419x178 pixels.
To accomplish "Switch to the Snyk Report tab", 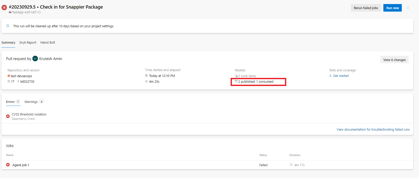I will pyautogui.click(x=28, y=43).
